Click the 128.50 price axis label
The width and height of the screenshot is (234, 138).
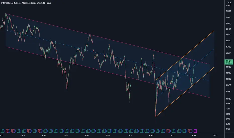[x=228, y=73]
